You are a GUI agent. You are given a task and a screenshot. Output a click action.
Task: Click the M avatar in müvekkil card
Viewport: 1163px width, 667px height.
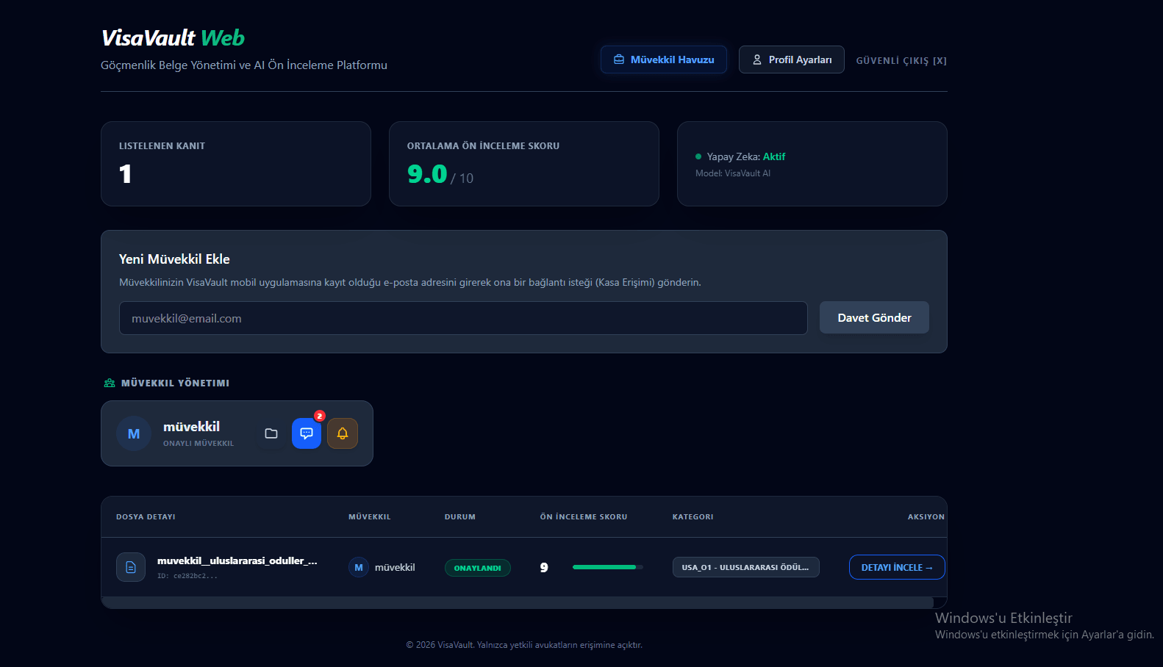pyautogui.click(x=134, y=433)
